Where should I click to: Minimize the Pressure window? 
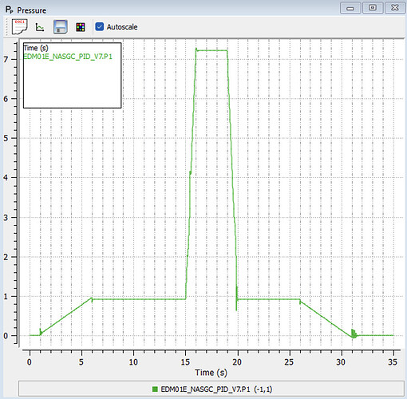(350, 8)
